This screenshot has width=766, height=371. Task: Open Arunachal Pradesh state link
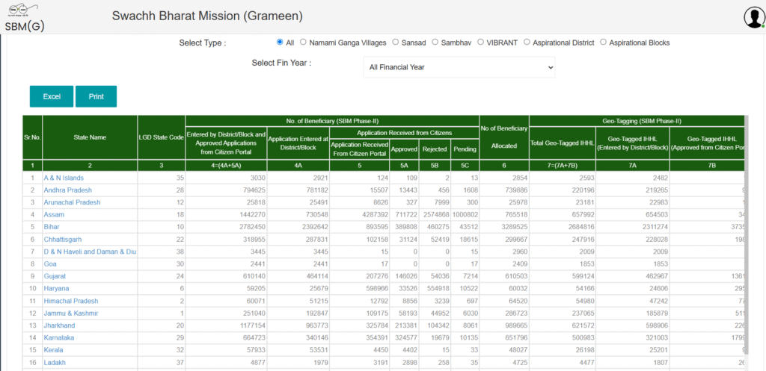(72, 202)
